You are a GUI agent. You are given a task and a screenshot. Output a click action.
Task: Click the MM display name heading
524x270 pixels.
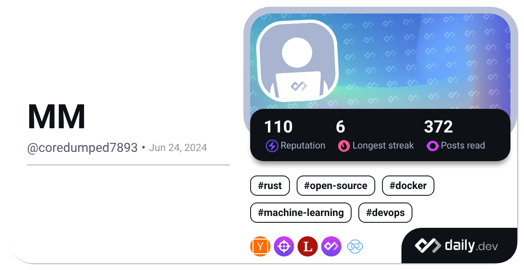pos(57,117)
